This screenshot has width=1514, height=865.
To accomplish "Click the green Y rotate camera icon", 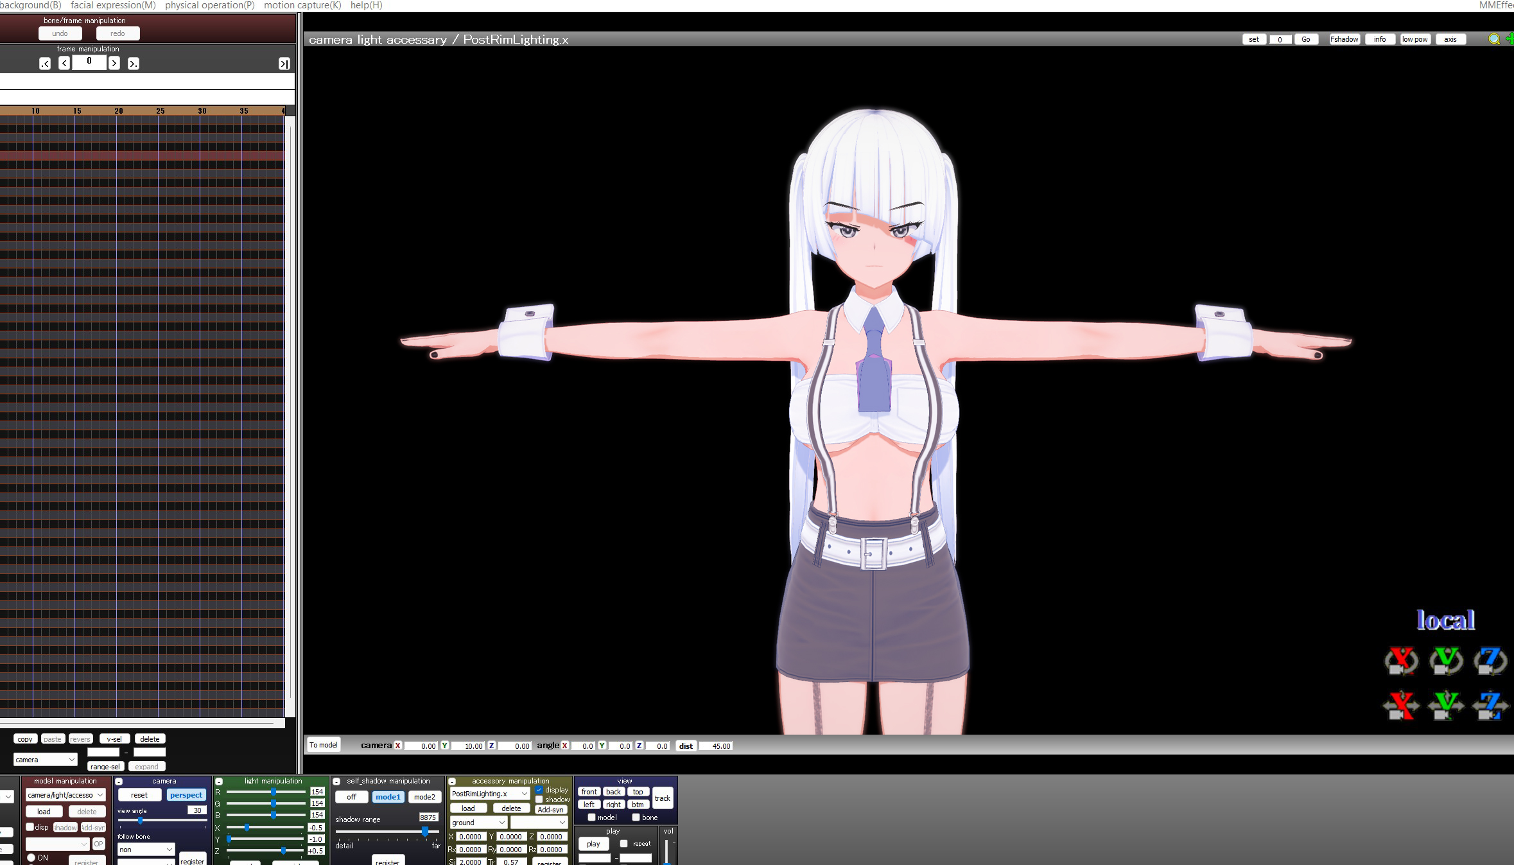I will [1445, 661].
